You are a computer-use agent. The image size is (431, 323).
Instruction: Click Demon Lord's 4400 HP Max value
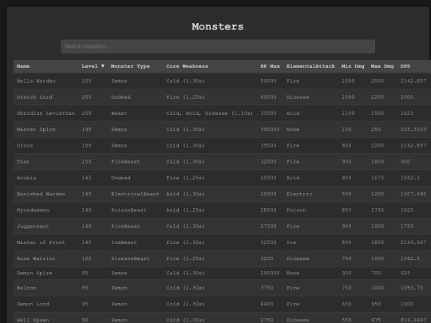tap(267, 304)
